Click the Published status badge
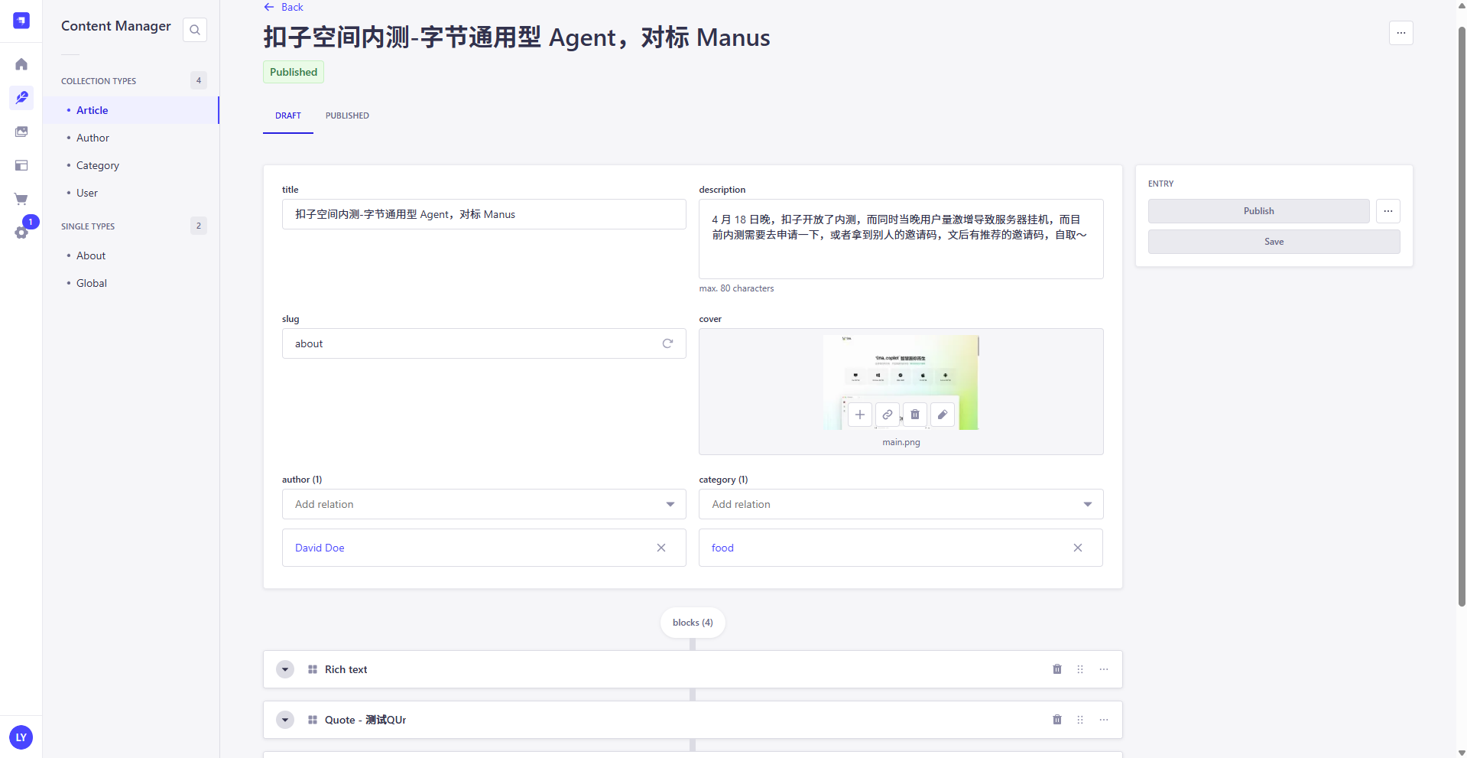Screen dimensions: 1467x758 294,72
